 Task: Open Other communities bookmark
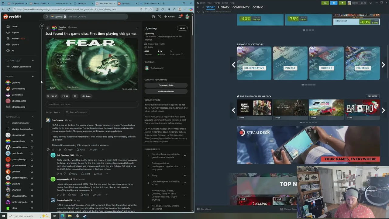166,91
